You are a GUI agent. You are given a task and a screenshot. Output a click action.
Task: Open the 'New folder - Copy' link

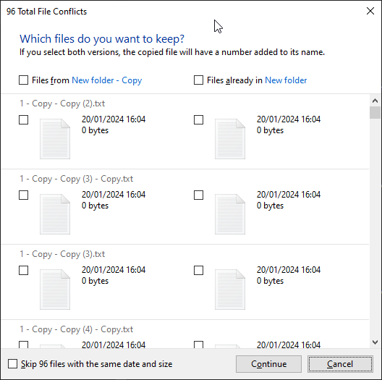point(106,80)
